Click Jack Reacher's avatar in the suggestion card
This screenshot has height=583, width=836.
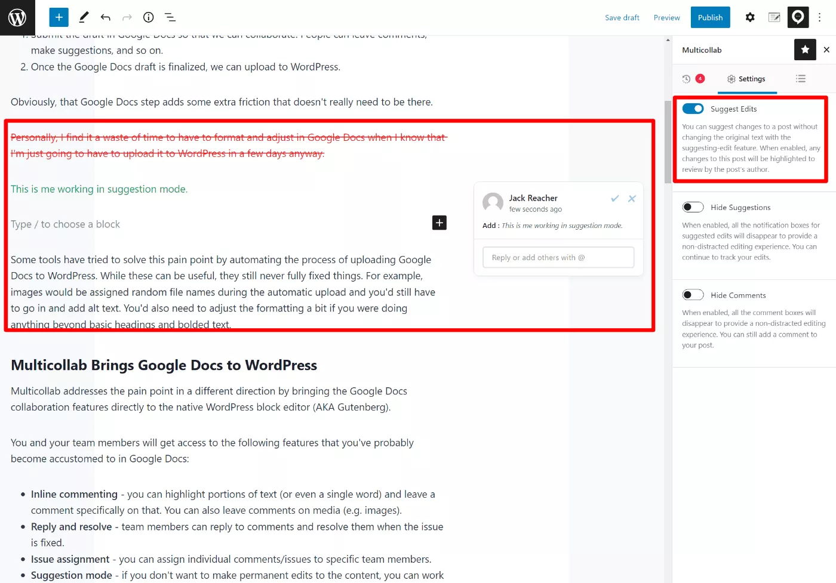493,203
